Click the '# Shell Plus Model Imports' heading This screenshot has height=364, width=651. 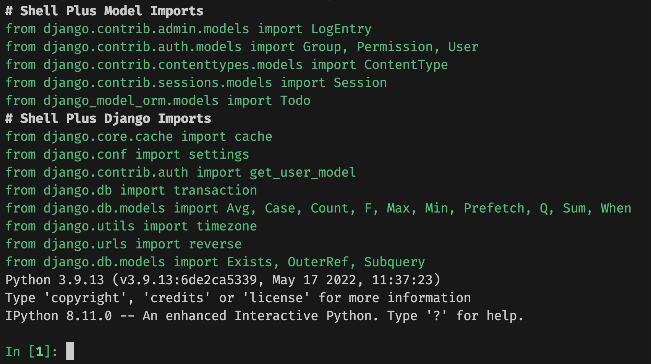click(104, 11)
